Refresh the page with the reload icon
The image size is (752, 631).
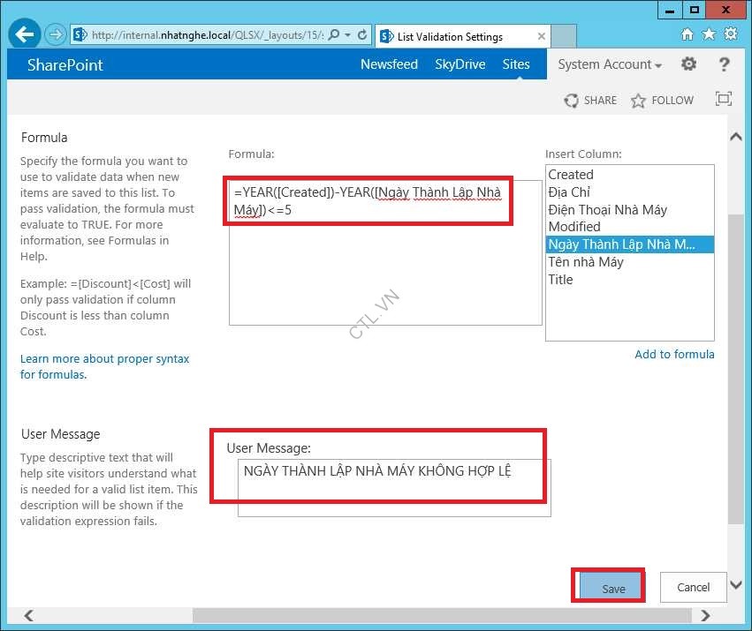point(362,35)
